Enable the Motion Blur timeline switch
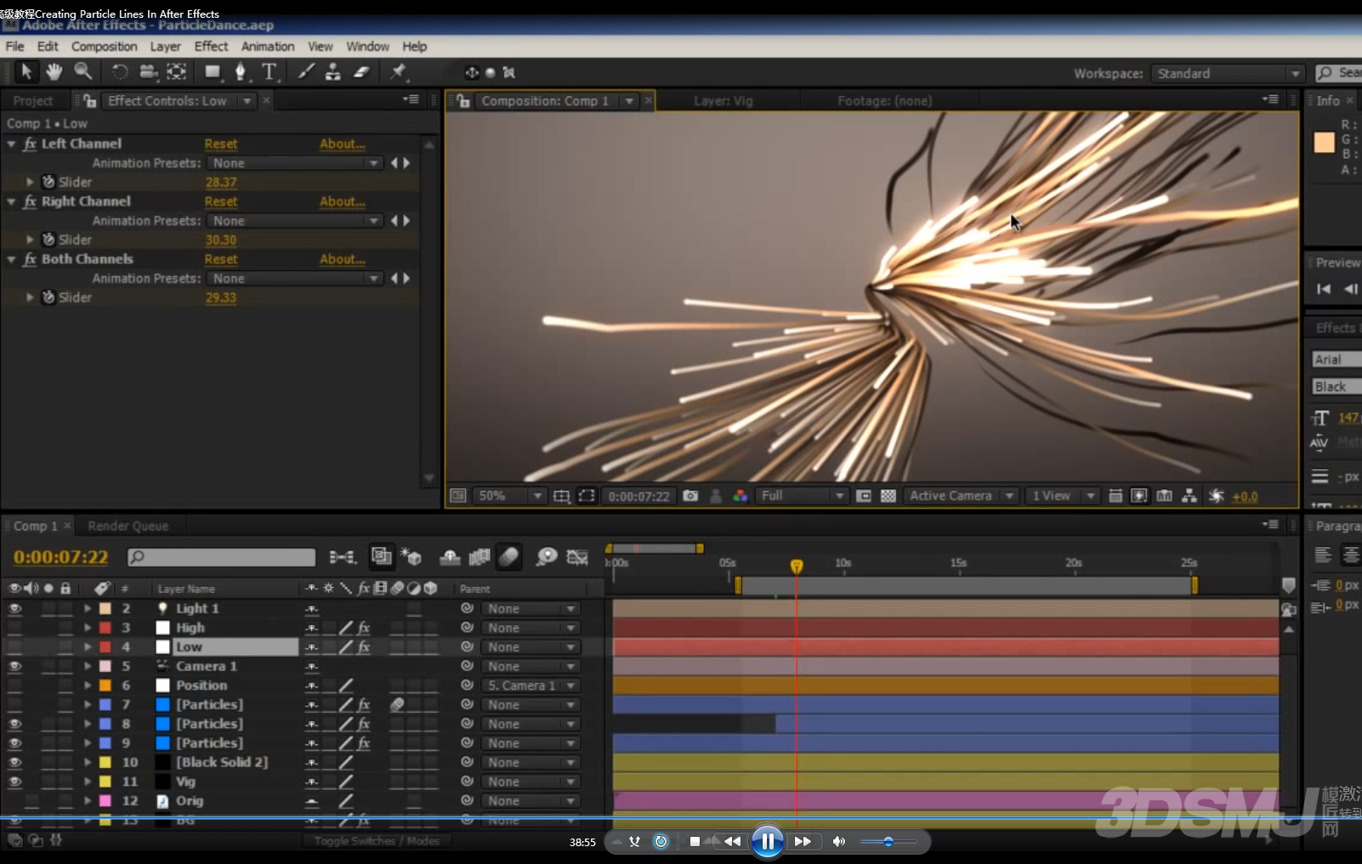Image resolution: width=1362 pixels, height=864 pixels. pyautogui.click(x=508, y=557)
